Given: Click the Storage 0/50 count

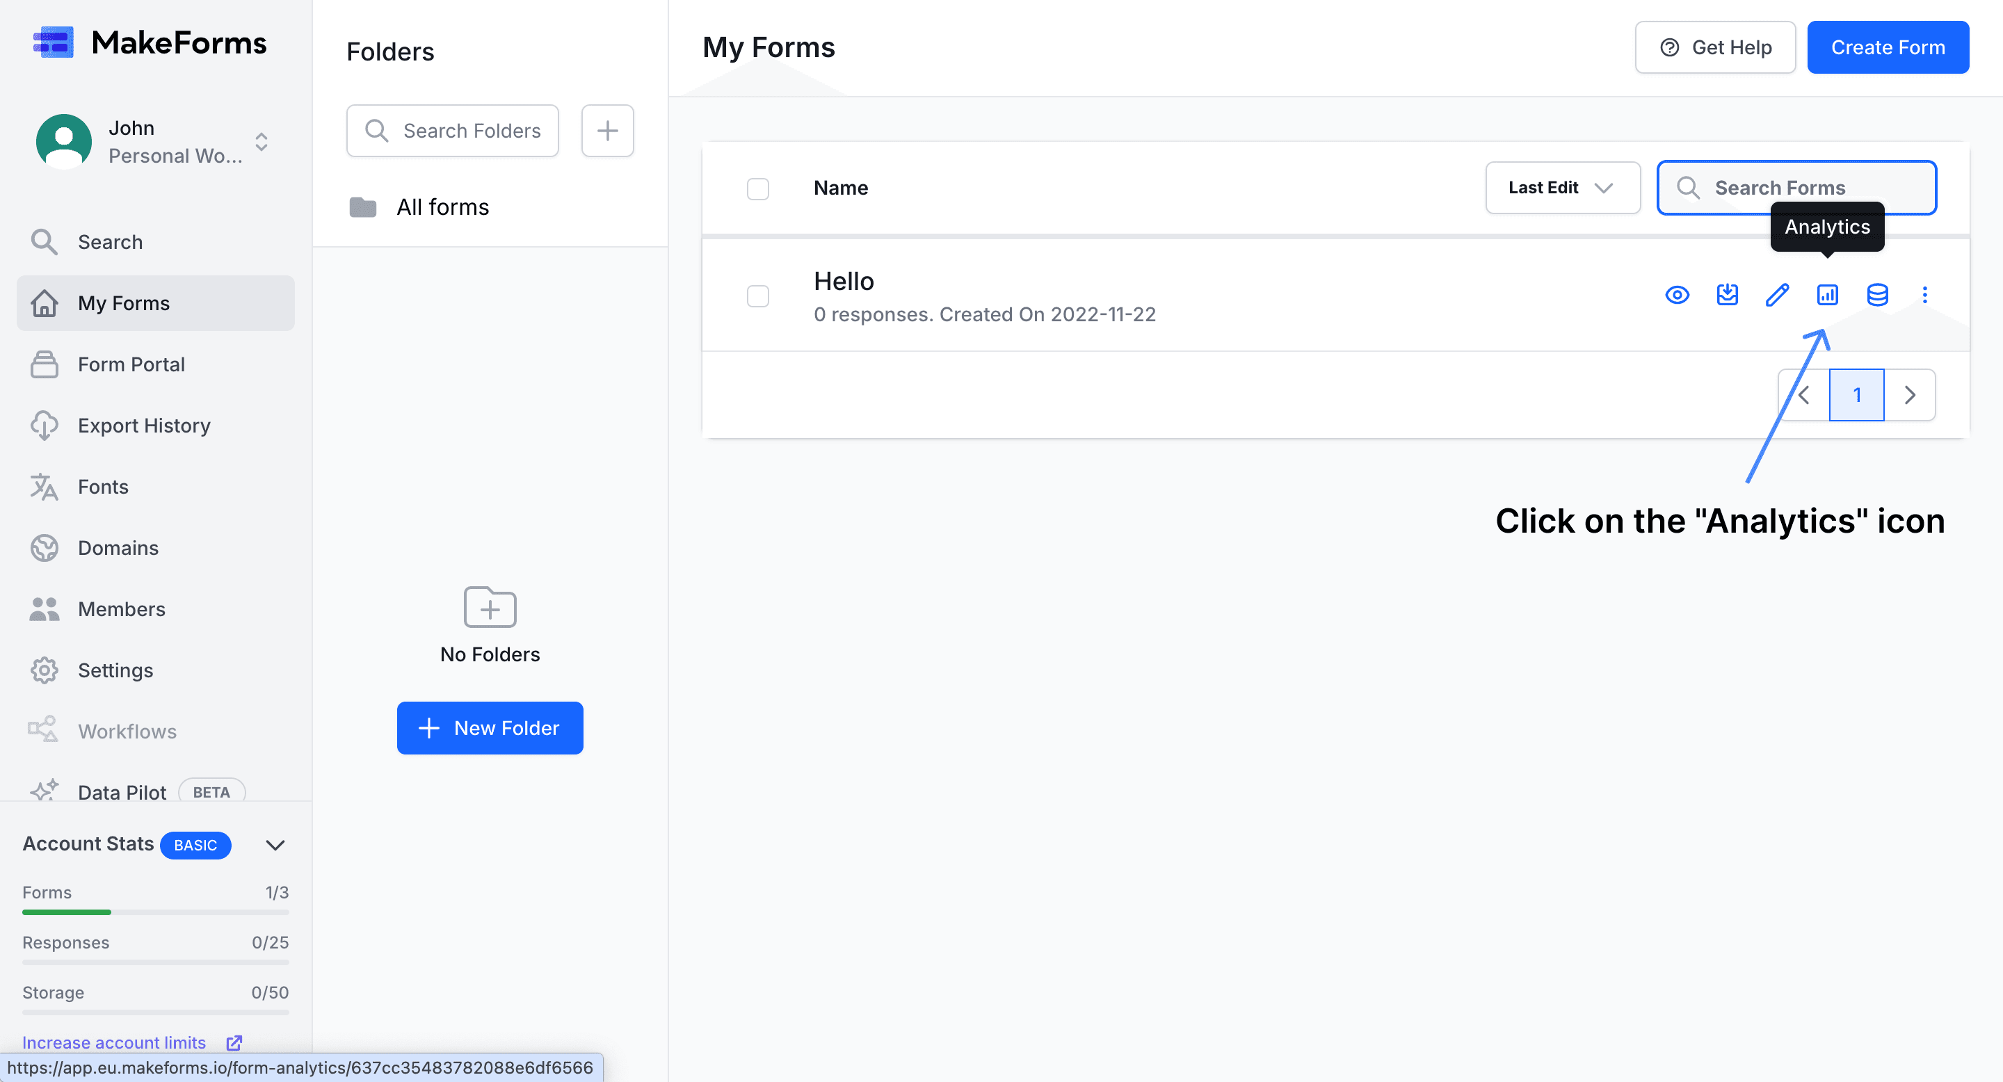Looking at the screenshot, I should pyautogui.click(x=270, y=992).
